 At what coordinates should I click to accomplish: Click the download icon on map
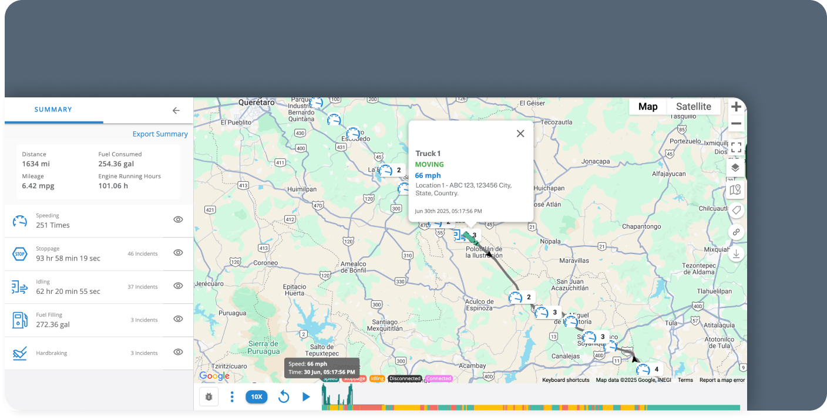coord(735,253)
